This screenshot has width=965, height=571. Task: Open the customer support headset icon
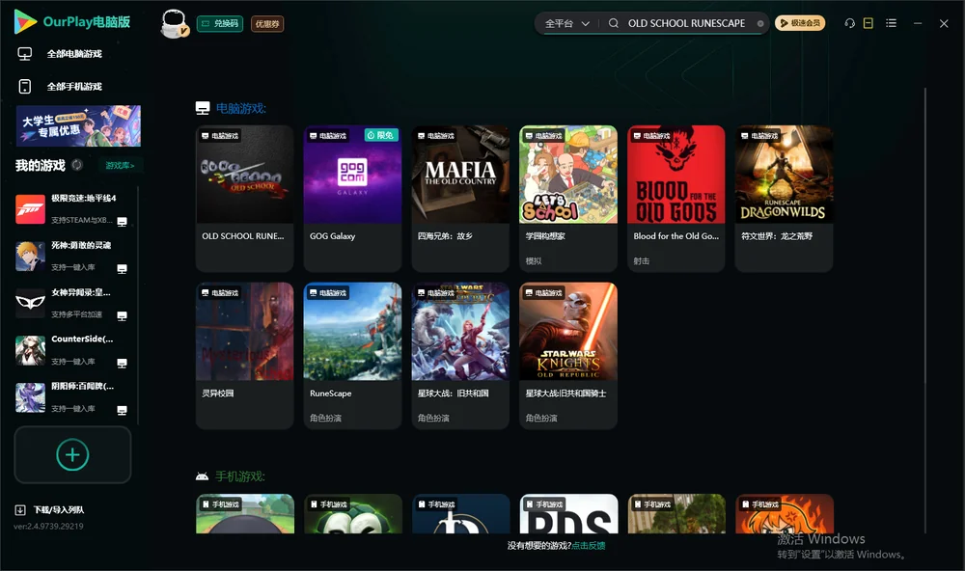(x=849, y=23)
